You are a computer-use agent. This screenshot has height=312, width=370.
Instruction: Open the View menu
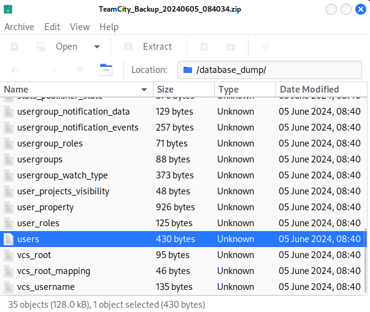point(80,27)
